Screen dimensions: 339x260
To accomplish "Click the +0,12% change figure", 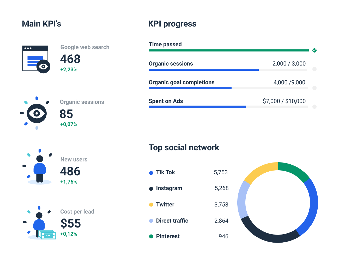I will point(69,234).
